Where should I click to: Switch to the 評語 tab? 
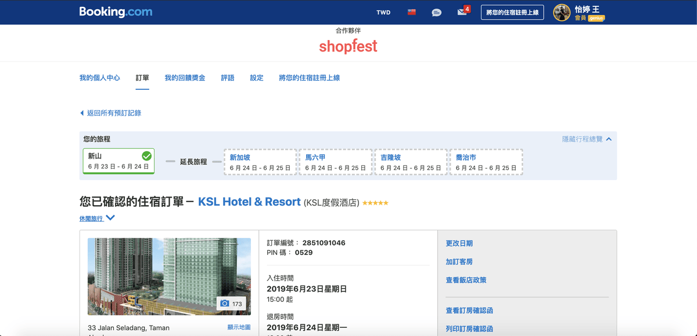click(228, 78)
